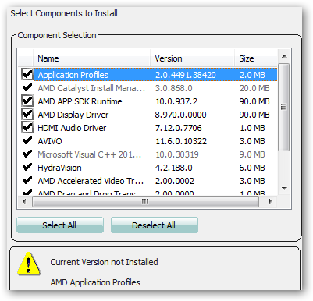Click the Microsoft Visual C++ checkmark

(27, 154)
